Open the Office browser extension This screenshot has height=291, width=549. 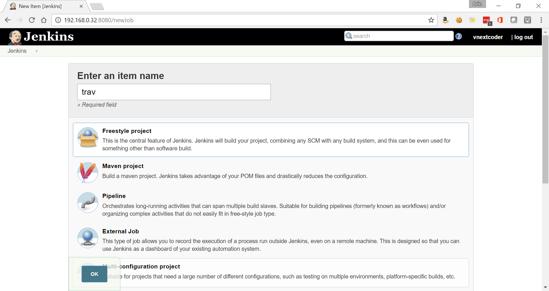point(500,20)
